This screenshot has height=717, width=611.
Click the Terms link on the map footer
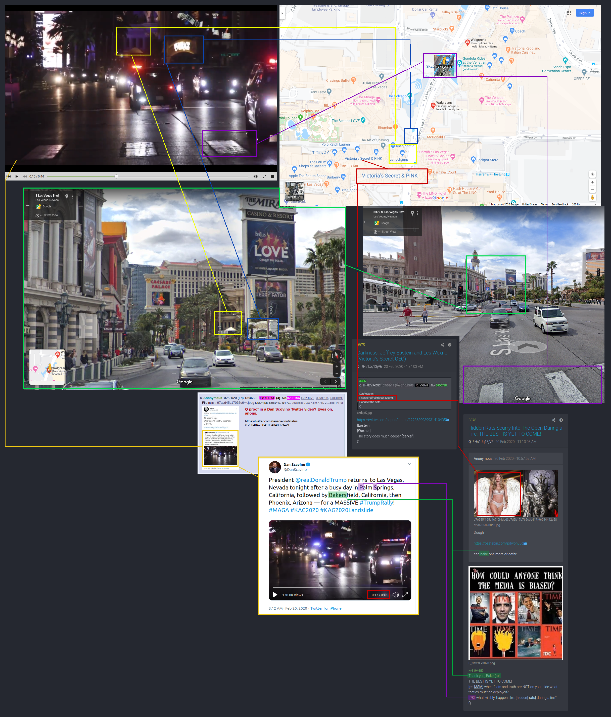point(544,204)
